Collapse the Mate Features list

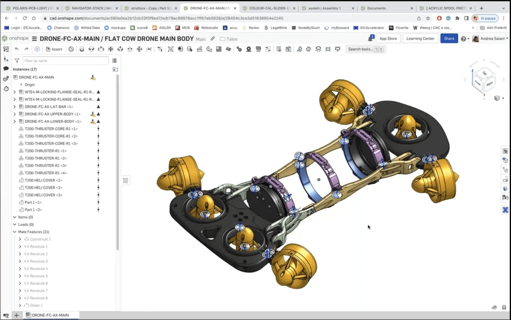tap(15, 232)
